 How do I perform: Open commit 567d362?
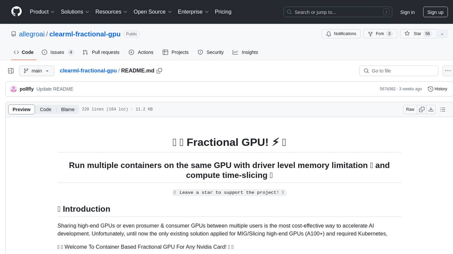pos(388,89)
